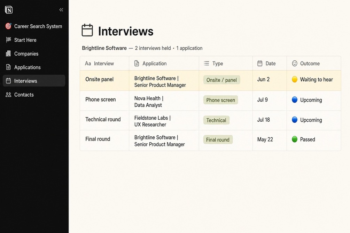This screenshot has width=350, height=233.
Task: Click the Technical type tag
Action: [216, 120]
